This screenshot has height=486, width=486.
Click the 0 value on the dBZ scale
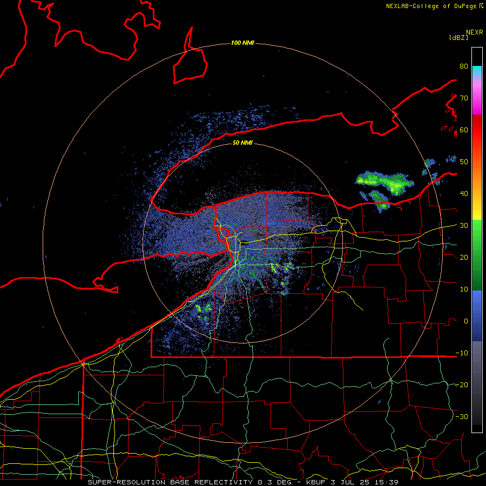[466, 321]
